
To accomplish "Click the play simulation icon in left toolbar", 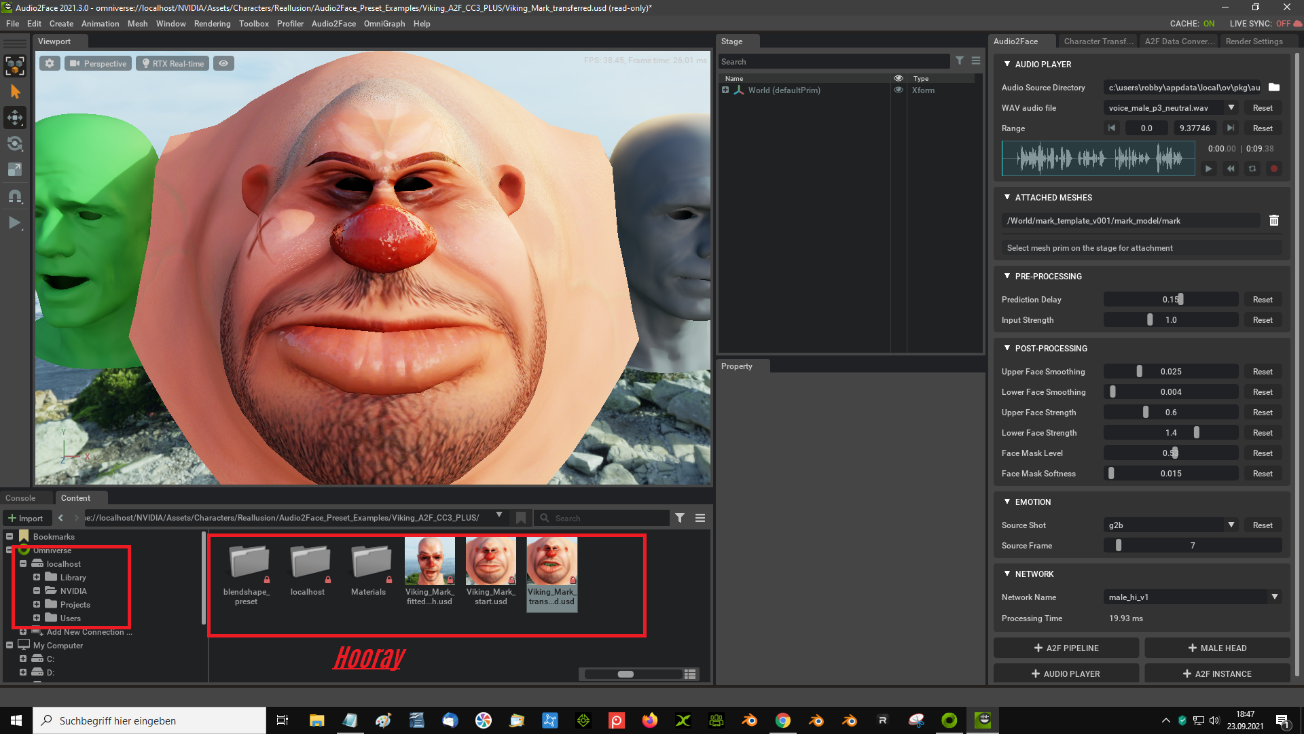I will point(15,222).
